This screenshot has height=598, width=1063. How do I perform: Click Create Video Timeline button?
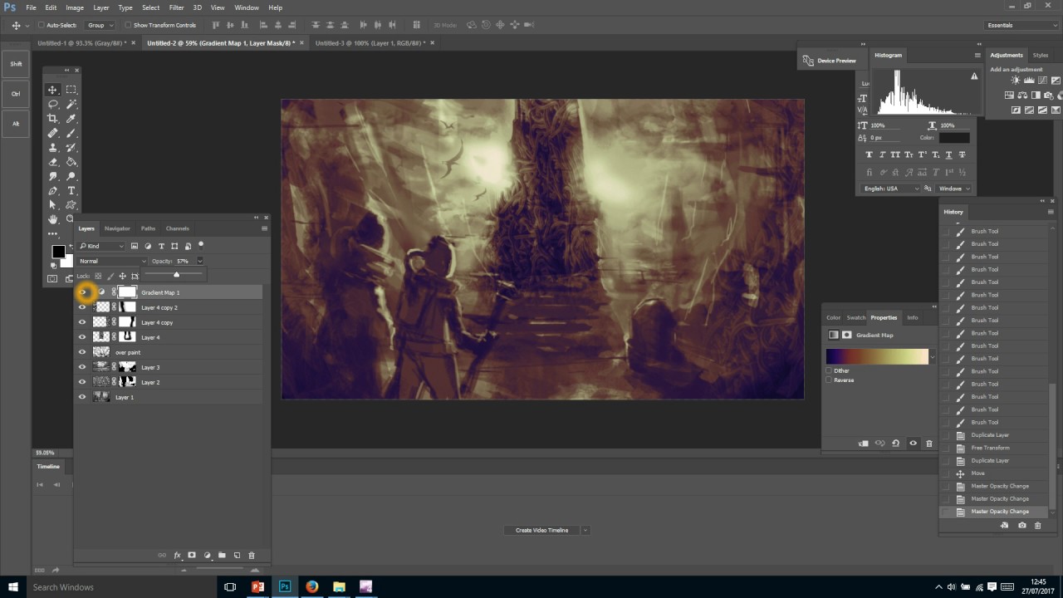click(x=541, y=530)
